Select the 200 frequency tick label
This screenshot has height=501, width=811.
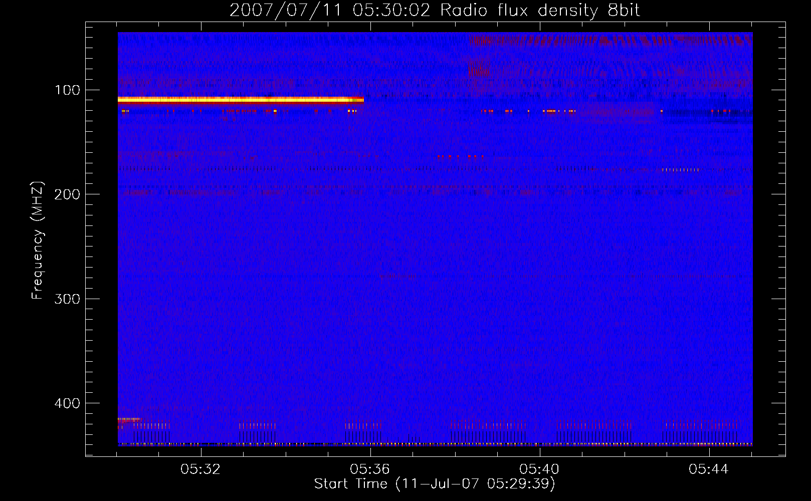pyautogui.click(x=67, y=194)
